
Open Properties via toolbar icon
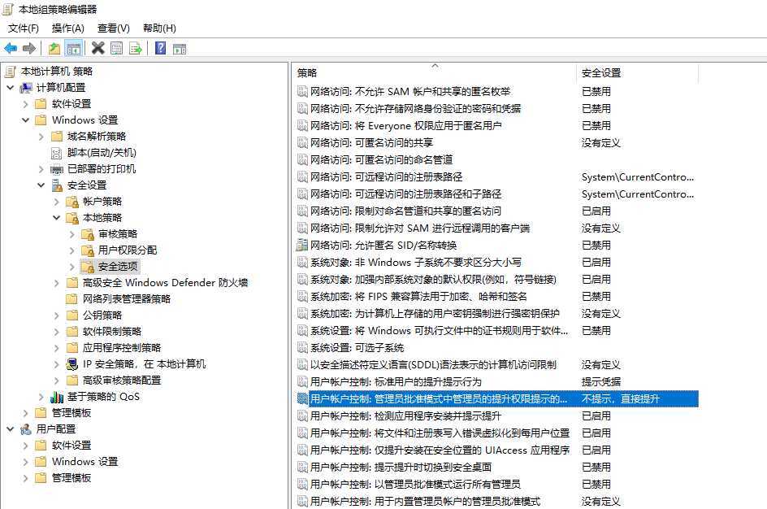[116, 48]
